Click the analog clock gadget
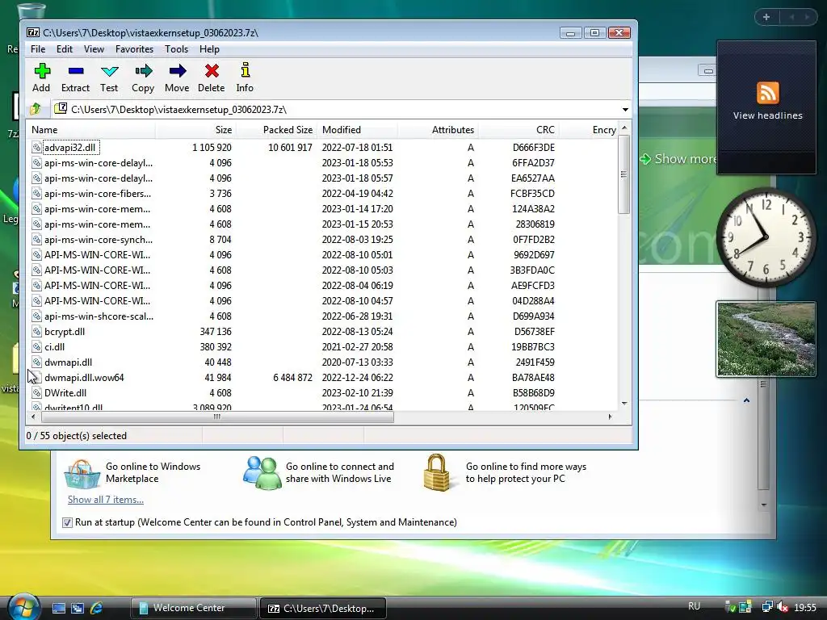The width and height of the screenshot is (827, 620). [x=766, y=237]
